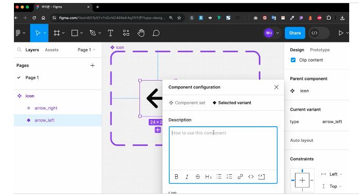Select the Frame tool
359x196 pixels.
click(x=56, y=33)
